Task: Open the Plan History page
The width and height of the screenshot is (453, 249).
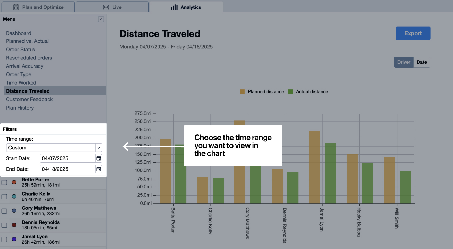Action: pos(20,108)
